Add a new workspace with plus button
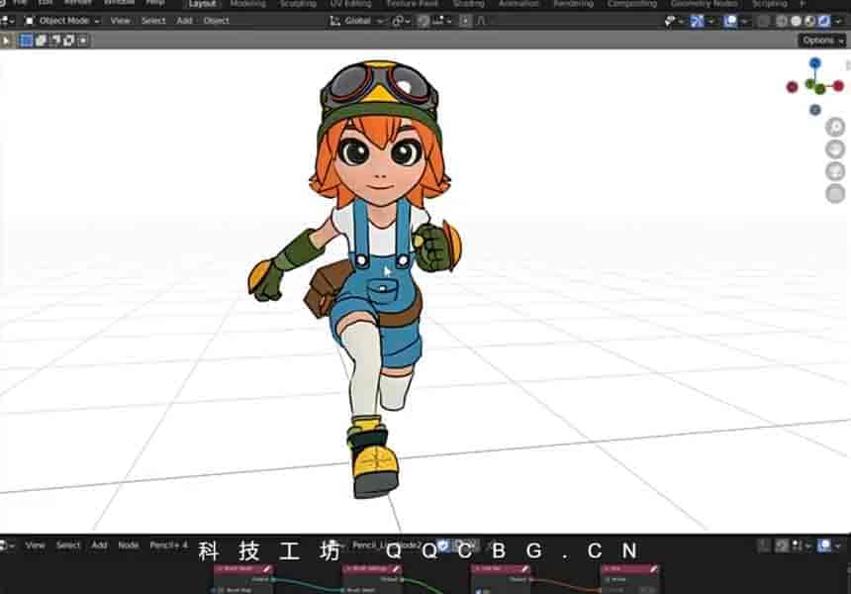The width and height of the screenshot is (851, 594). pyautogui.click(x=803, y=4)
